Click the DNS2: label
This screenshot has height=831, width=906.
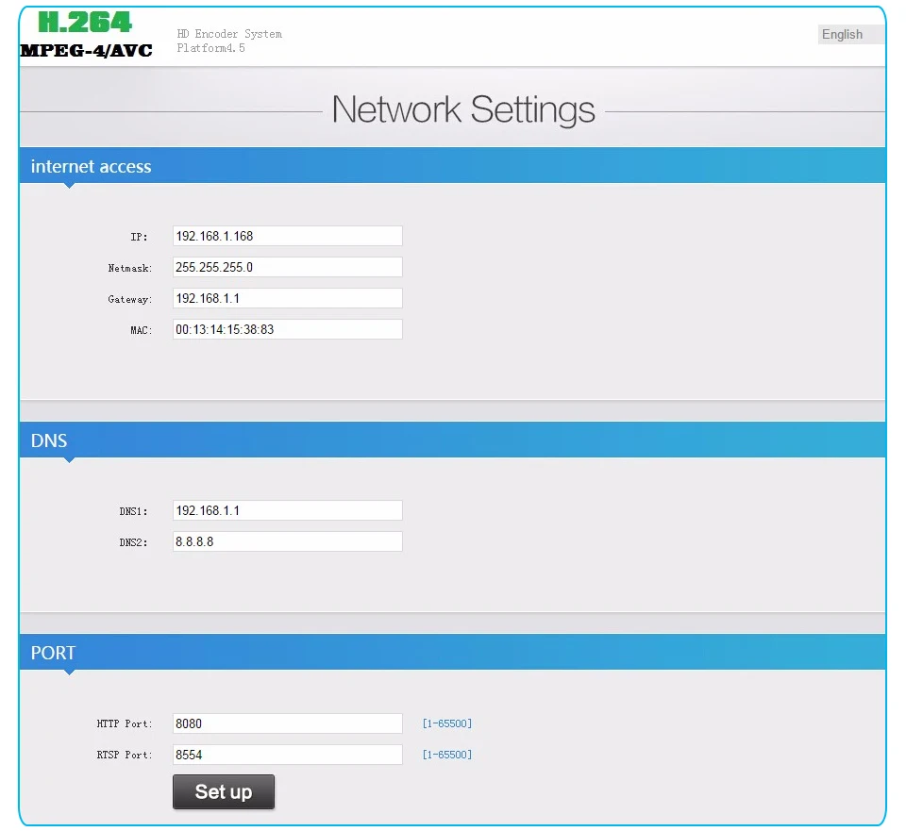[133, 542]
